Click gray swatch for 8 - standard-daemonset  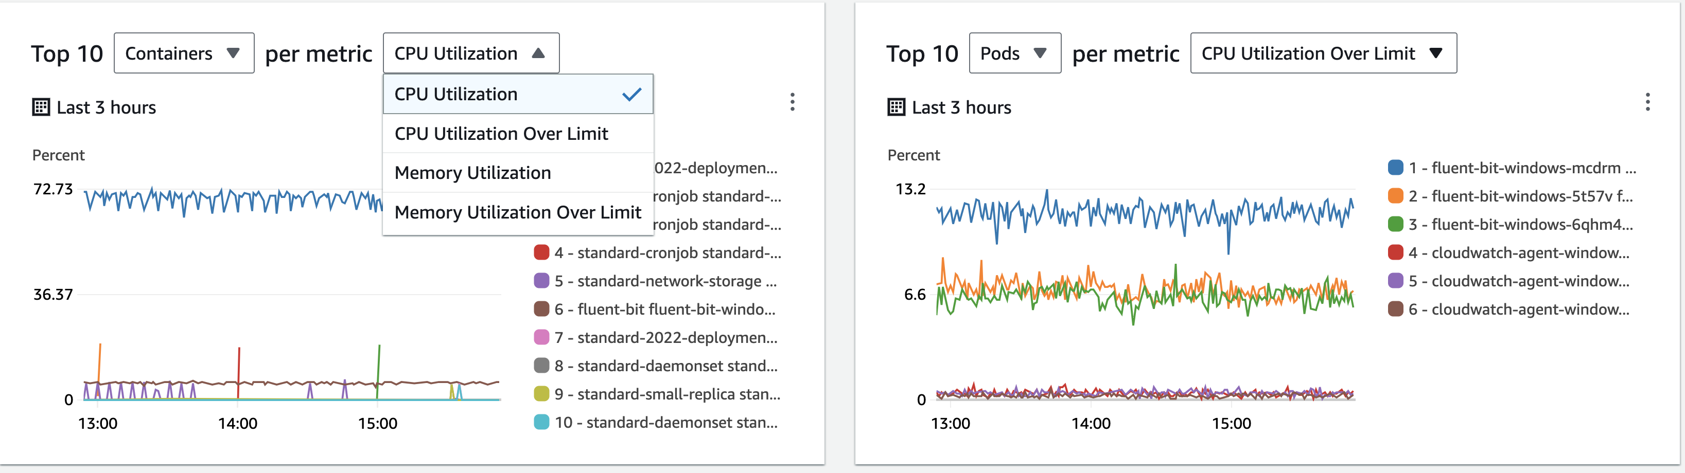coord(541,365)
